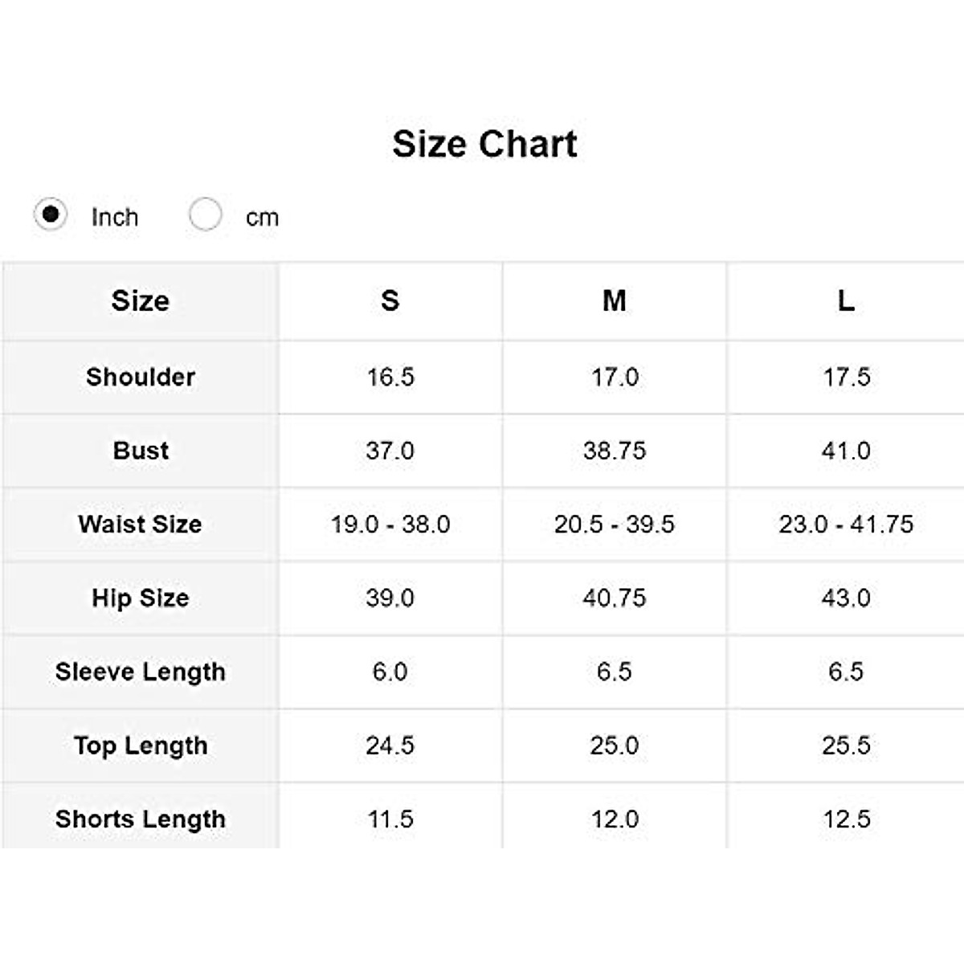Choose the L size column header
This screenshot has width=964, height=964.
(846, 300)
